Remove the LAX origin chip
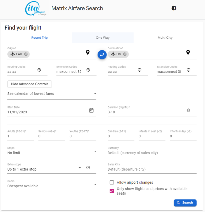The image size is (205, 212). pos(26,54)
